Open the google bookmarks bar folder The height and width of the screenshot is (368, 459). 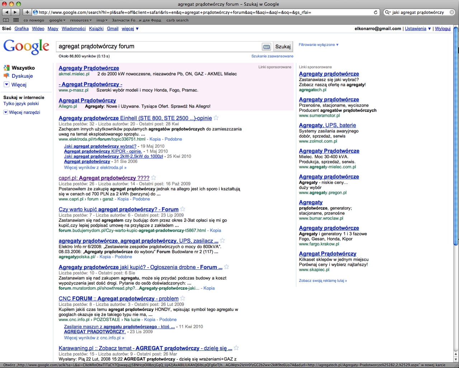pyautogui.click(x=57, y=20)
